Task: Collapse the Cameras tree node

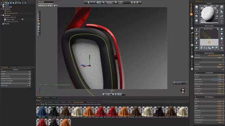Action: (1, 9)
